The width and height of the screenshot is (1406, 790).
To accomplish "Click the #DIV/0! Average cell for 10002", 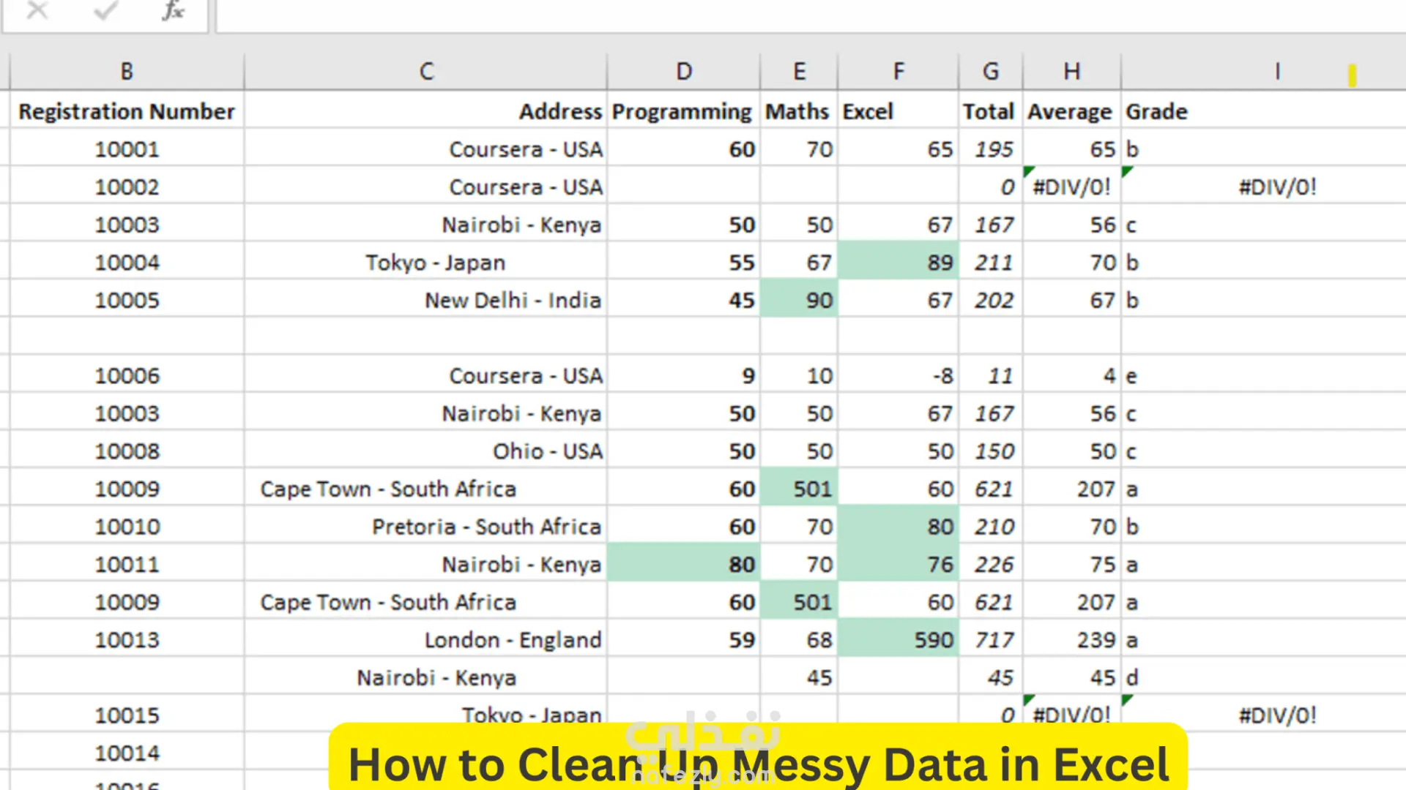I will [x=1072, y=187].
